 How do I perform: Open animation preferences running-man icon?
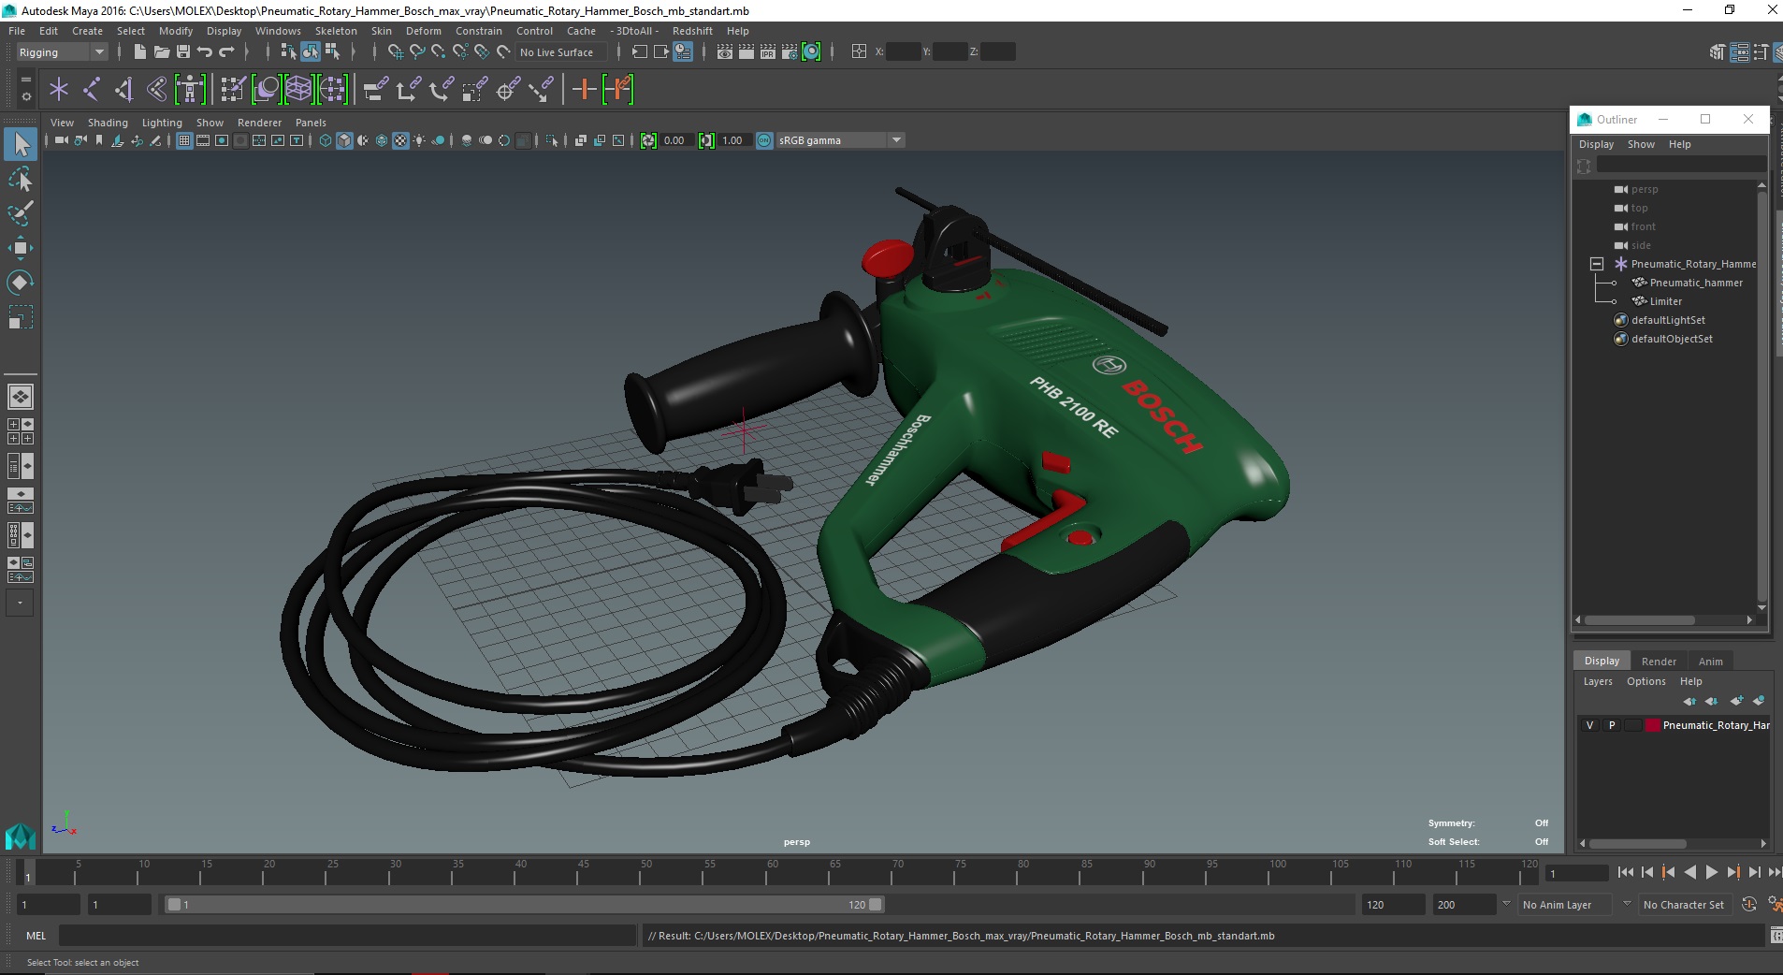point(1775,905)
